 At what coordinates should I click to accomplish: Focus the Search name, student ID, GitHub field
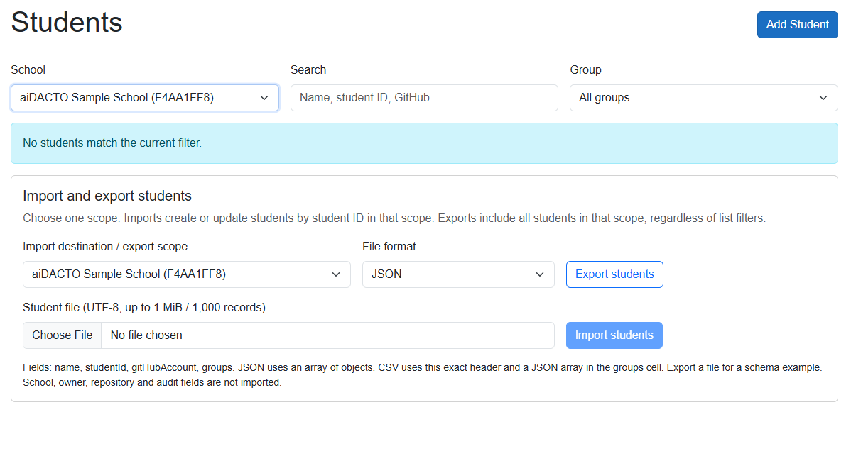pos(424,98)
